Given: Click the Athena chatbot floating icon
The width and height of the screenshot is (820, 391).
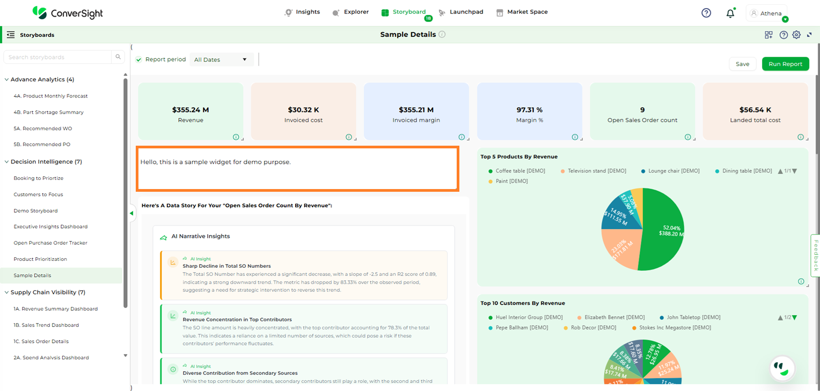Looking at the screenshot, I should 782,368.
